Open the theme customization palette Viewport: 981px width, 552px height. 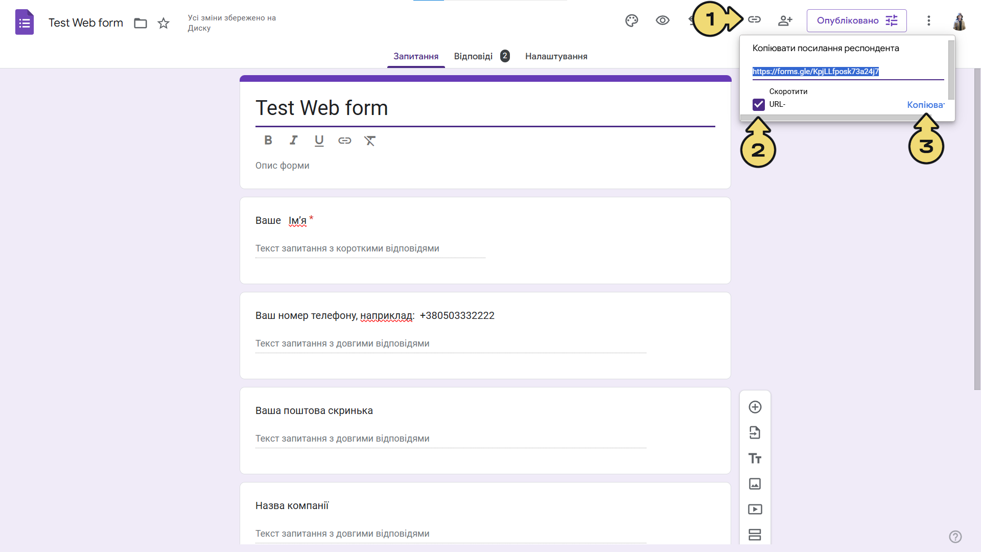click(x=632, y=20)
